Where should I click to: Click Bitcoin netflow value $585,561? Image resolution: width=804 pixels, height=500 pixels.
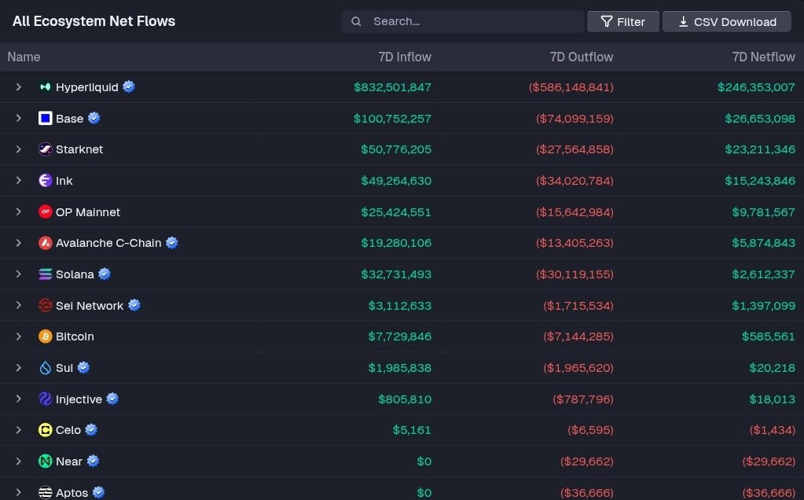[769, 336]
